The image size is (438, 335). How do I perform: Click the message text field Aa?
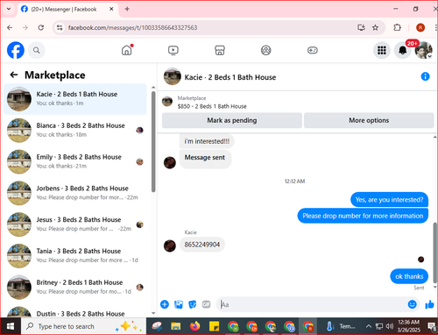pos(312,304)
